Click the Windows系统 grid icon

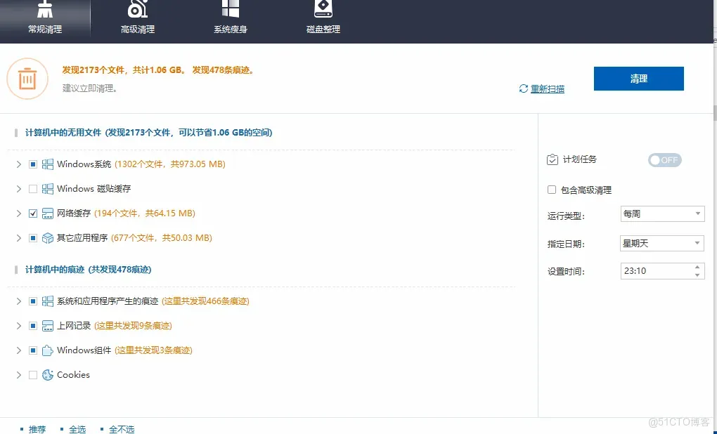(46, 164)
